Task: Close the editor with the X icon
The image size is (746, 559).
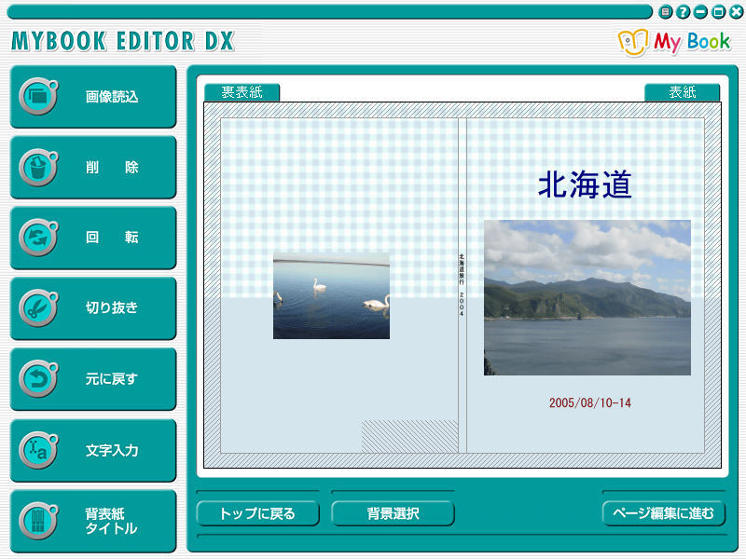Action: click(x=736, y=12)
